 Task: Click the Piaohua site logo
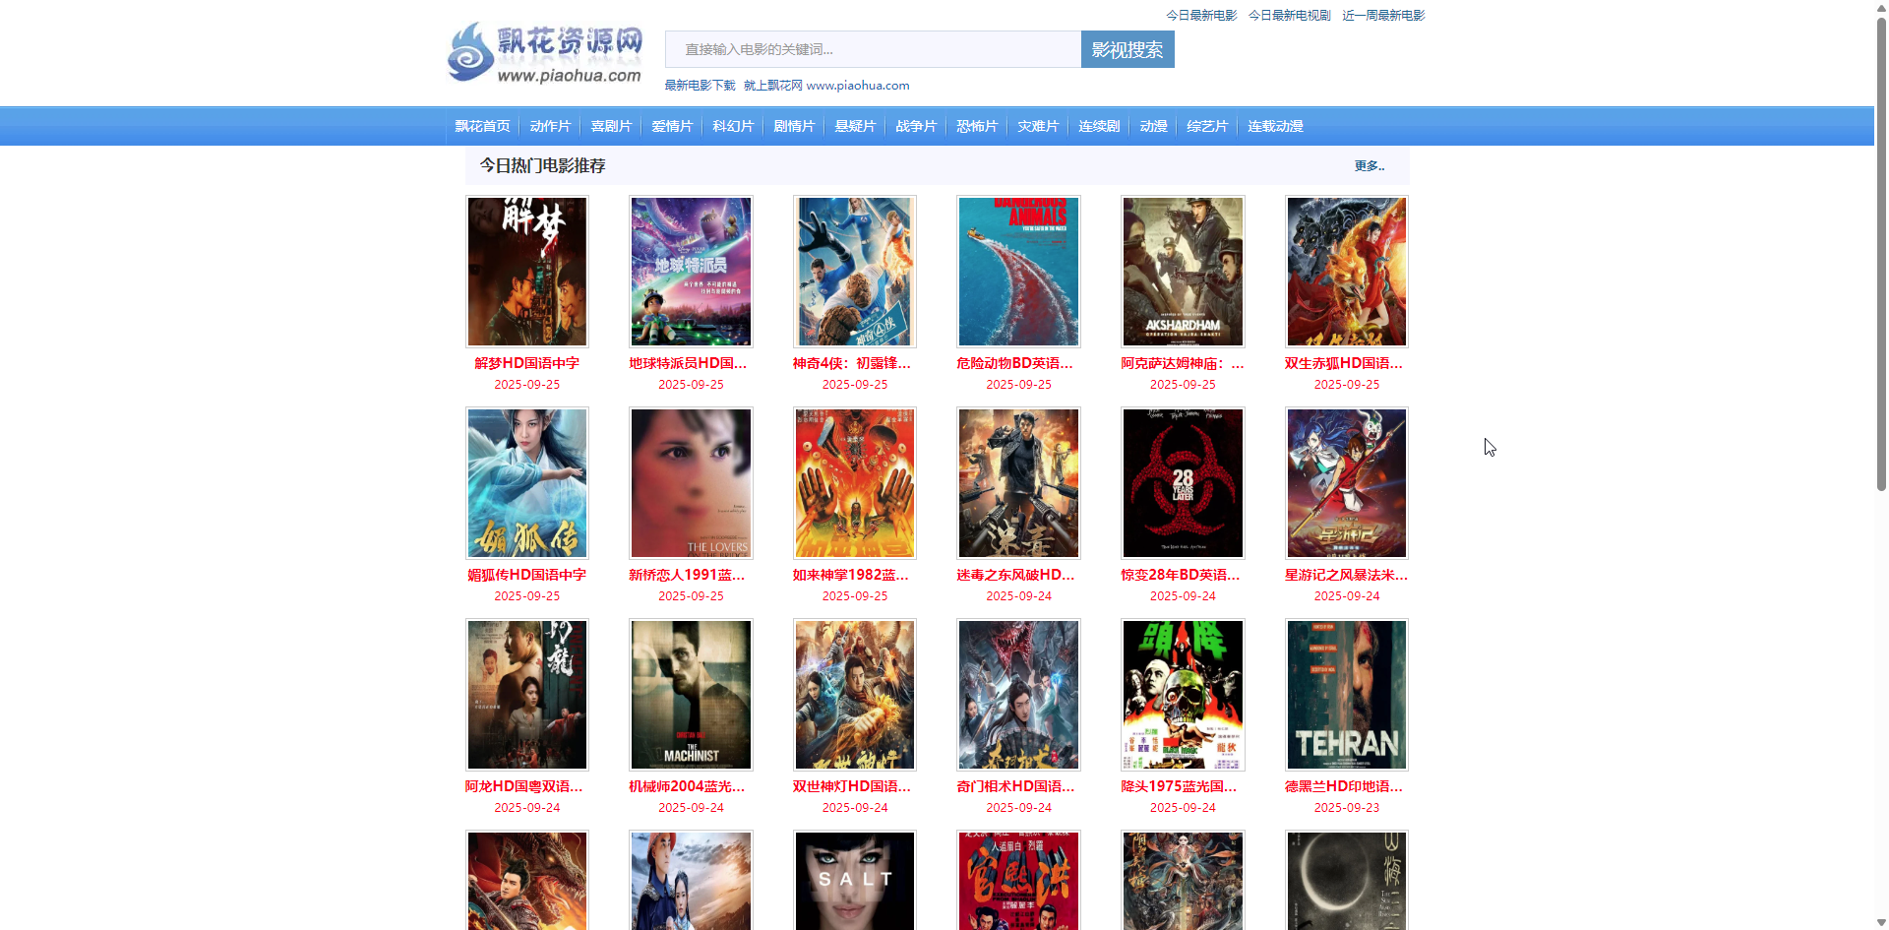pyautogui.click(x=545, y=53)
